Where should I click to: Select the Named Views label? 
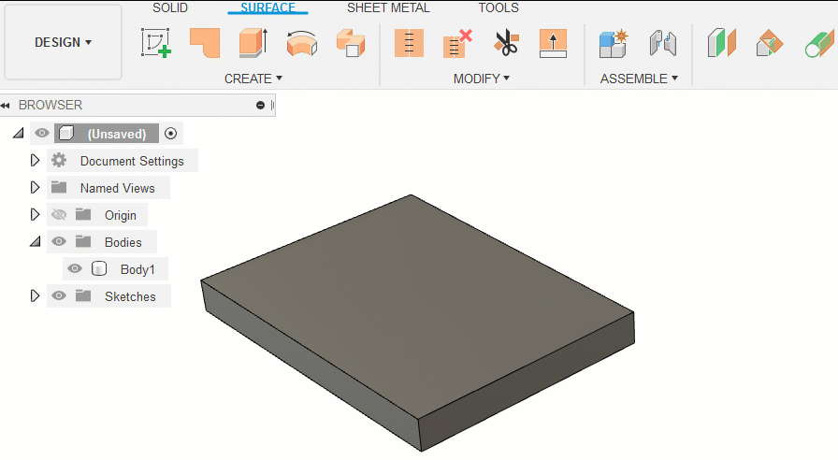coord(118,188)
